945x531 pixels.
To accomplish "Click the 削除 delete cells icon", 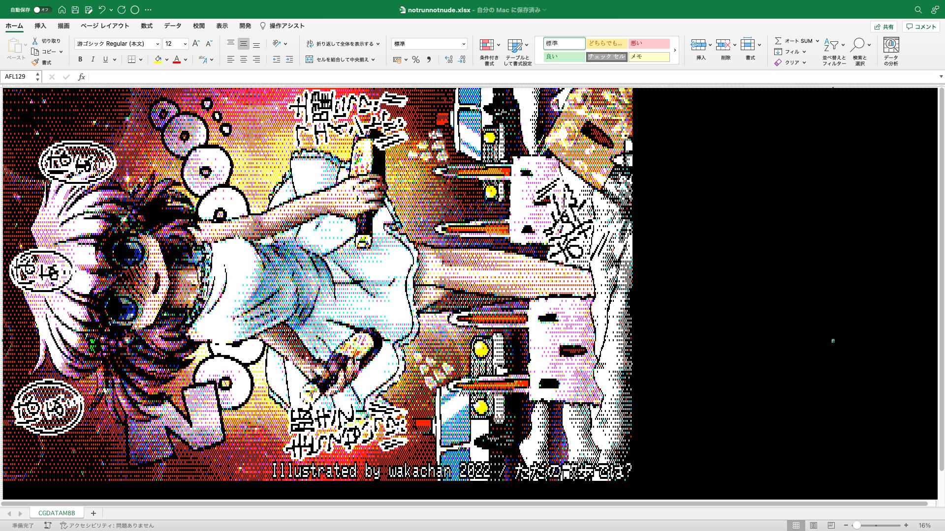I will (723, 45).
